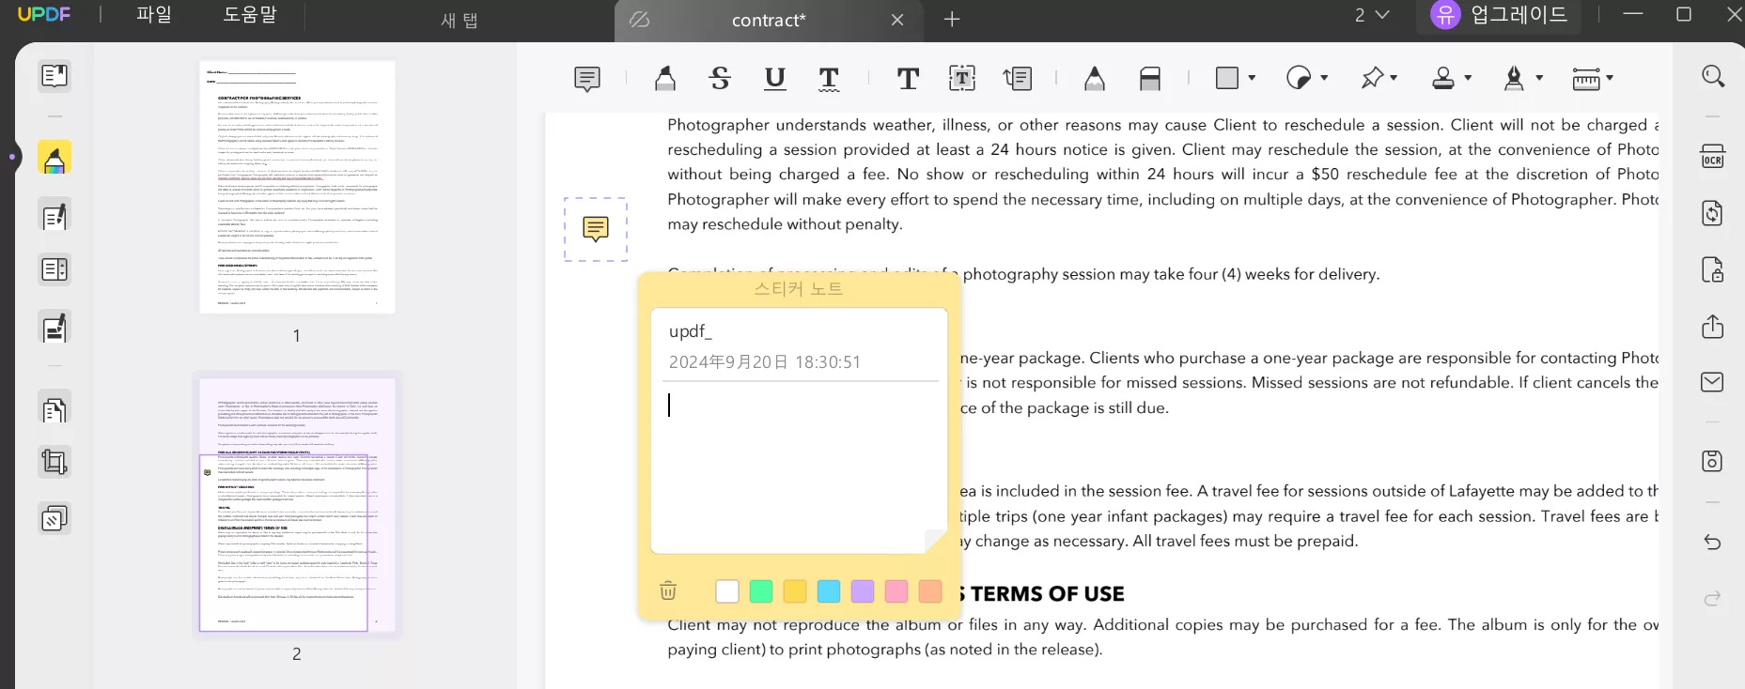Choose the purple note color swatch
1745x689 pixels.
(x=863, y=591)
